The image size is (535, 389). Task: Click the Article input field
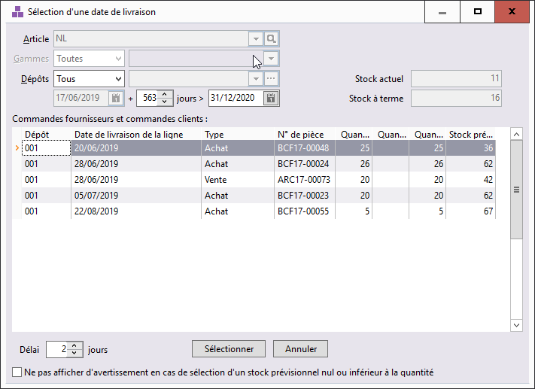[x=151, y=39]
